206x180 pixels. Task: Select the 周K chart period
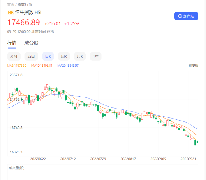pyautogui.click(x=64, y=56)
